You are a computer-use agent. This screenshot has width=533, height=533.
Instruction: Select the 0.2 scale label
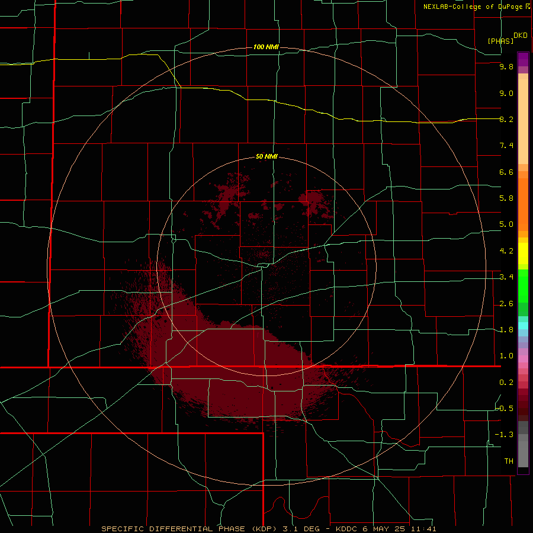click(x=506, y=383)
